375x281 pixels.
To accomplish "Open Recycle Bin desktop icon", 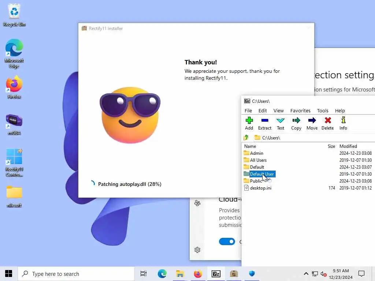I will pos(14,15).
